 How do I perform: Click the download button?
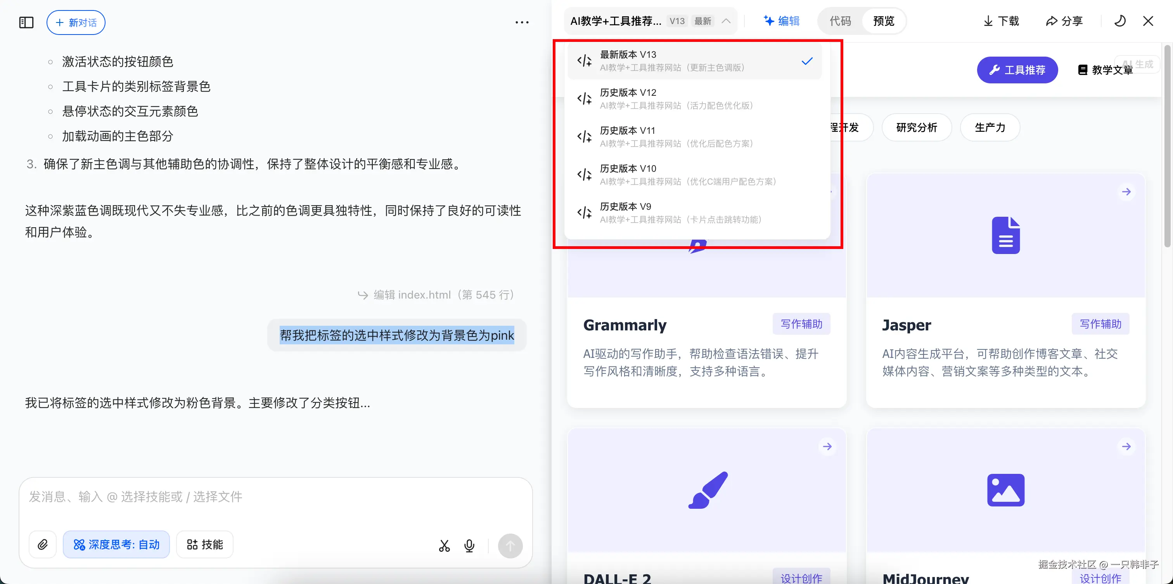[x=1001, y=21]
